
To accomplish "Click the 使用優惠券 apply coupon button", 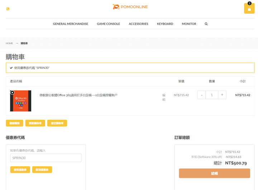I will pos(20,170).
